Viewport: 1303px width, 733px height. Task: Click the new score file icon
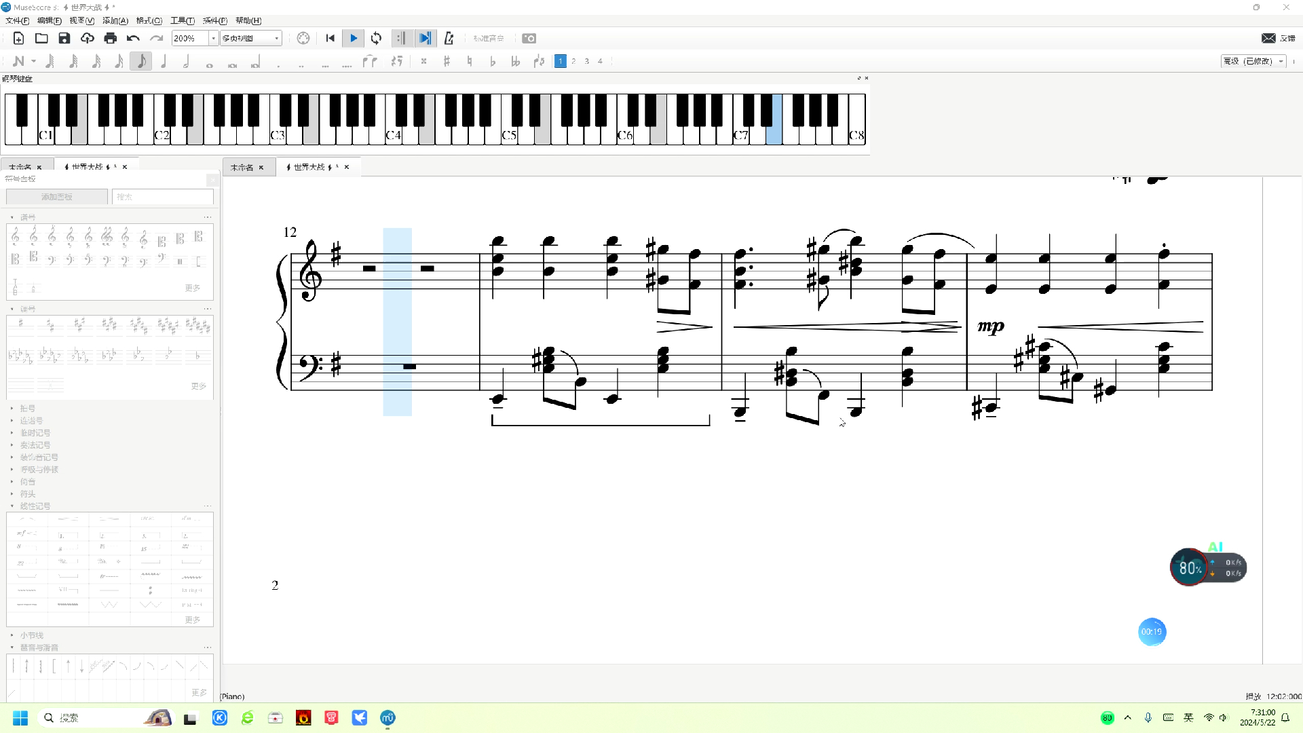tap(18, 39)
